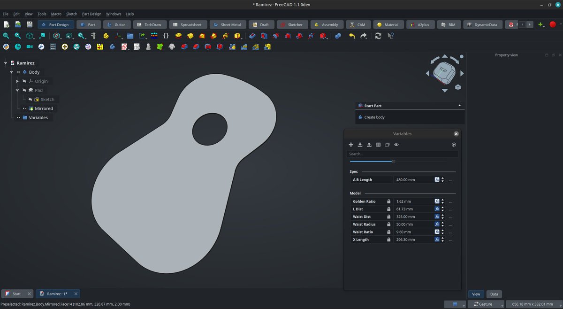Open the isometric view cube dropdown
Viewport: 563px width, 309px height.
[x=30, y=36]
